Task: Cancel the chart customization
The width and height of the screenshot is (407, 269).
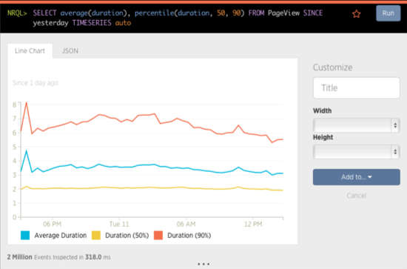Action: point(356,196)
